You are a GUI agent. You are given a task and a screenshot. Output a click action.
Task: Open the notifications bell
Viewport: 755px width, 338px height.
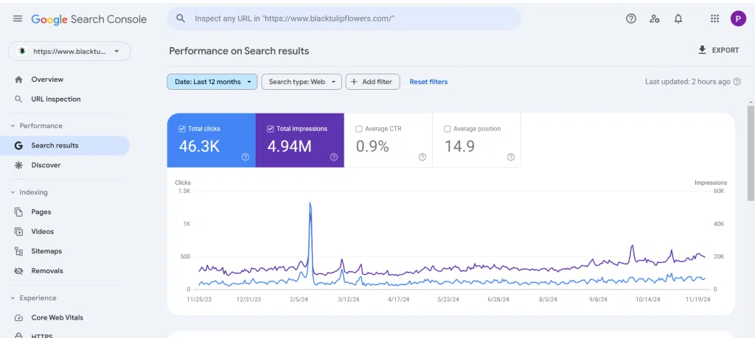678,19
